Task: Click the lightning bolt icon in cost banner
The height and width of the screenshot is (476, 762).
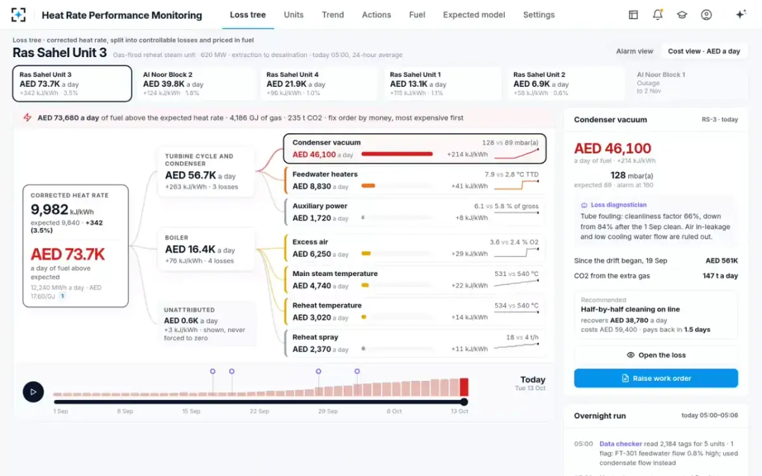Action: [x=27, y=117]
